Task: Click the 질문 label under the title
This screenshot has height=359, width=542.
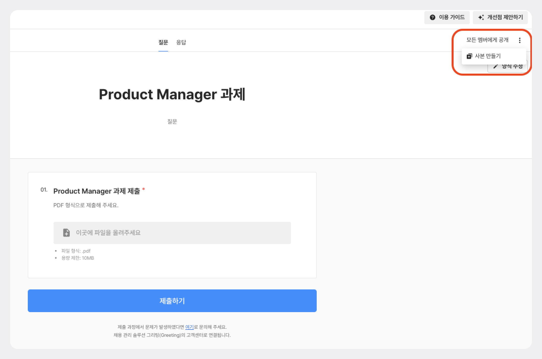Action: pyautogui.click(x=172, y=122)
